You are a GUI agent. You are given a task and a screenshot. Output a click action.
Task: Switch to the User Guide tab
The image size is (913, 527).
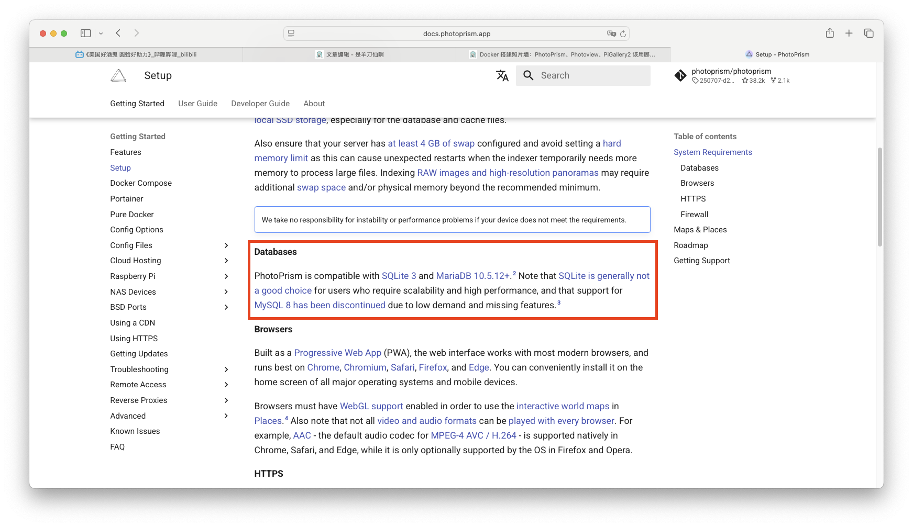pyautogui.click(x=197, y=104)
